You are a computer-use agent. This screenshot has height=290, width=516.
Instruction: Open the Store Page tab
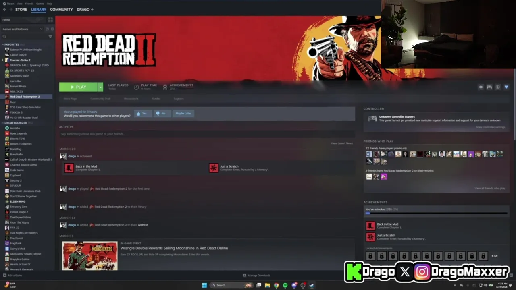coord(70,99)
